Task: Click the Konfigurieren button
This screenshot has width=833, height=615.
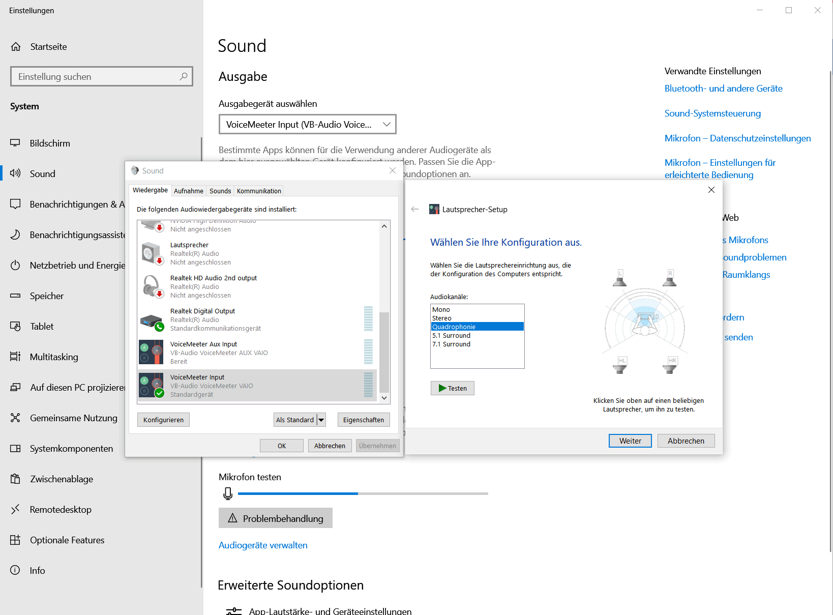Action: pos(163,420)
